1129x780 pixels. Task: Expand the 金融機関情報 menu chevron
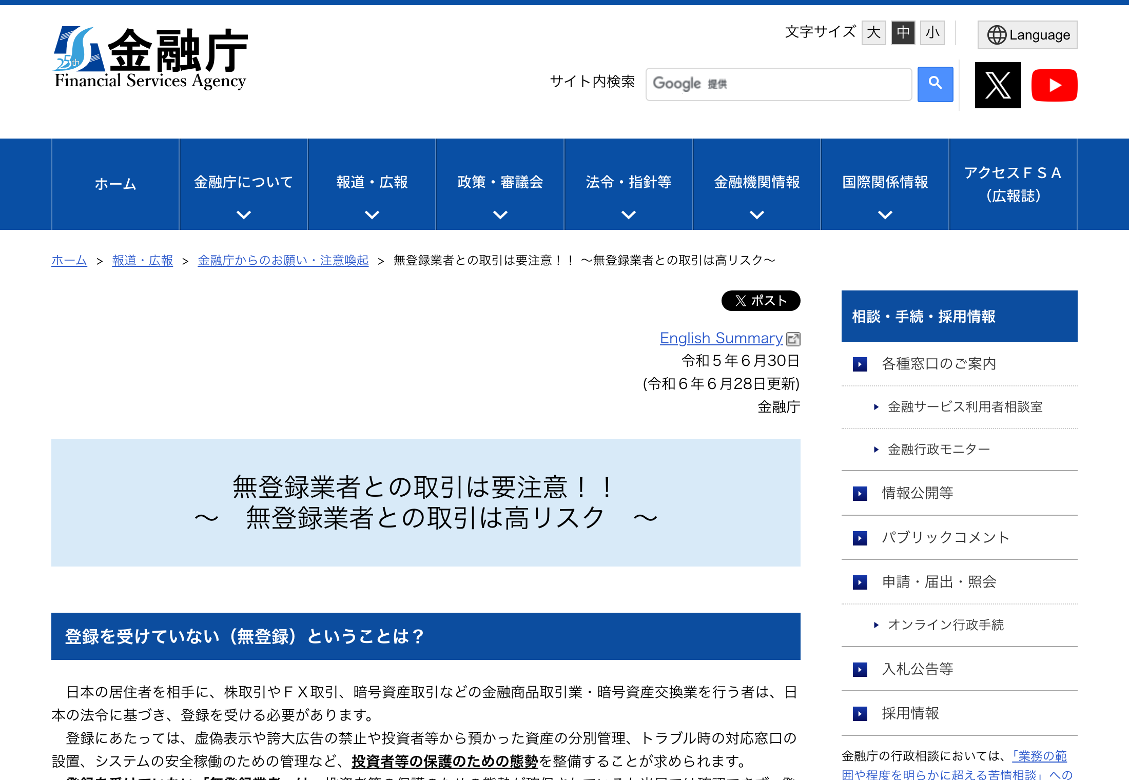[x=757, y=215]
